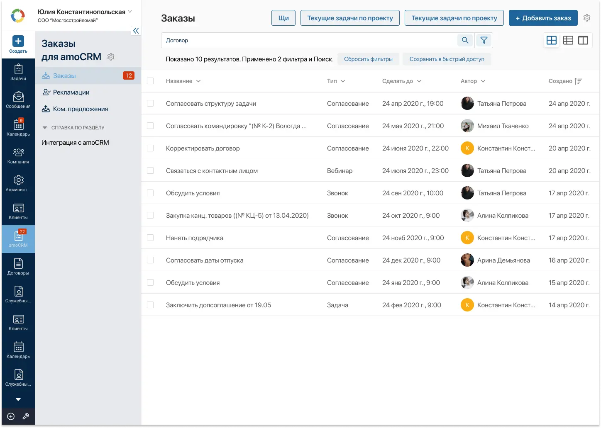
Task: Click the wrench icon at sidebar bottom
Action: (x=26, y=416)
